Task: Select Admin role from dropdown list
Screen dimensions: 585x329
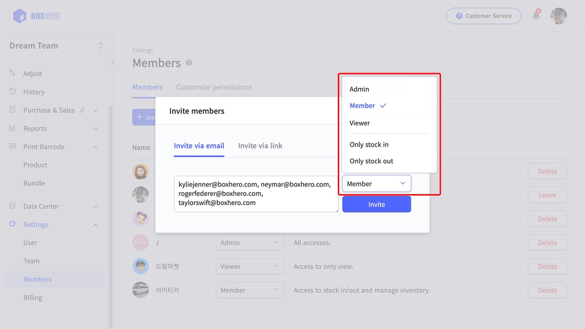Action: point(359,89)
